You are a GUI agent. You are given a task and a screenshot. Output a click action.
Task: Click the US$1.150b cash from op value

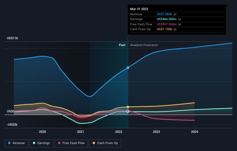164,29
